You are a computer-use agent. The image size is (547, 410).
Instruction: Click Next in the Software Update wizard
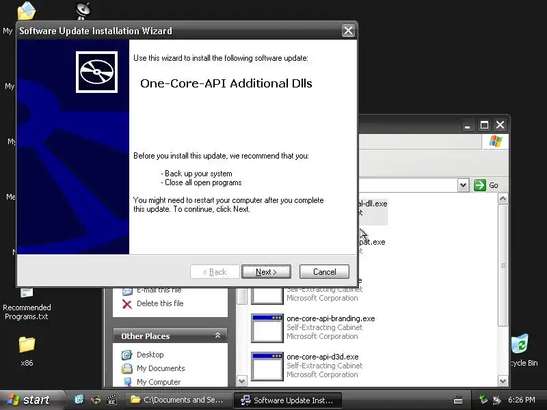click(266, 271)
